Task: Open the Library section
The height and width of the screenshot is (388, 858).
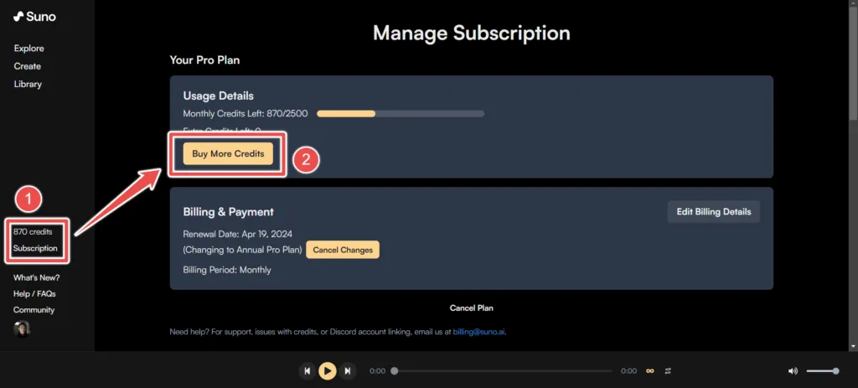Action: [x=28, y=84]
